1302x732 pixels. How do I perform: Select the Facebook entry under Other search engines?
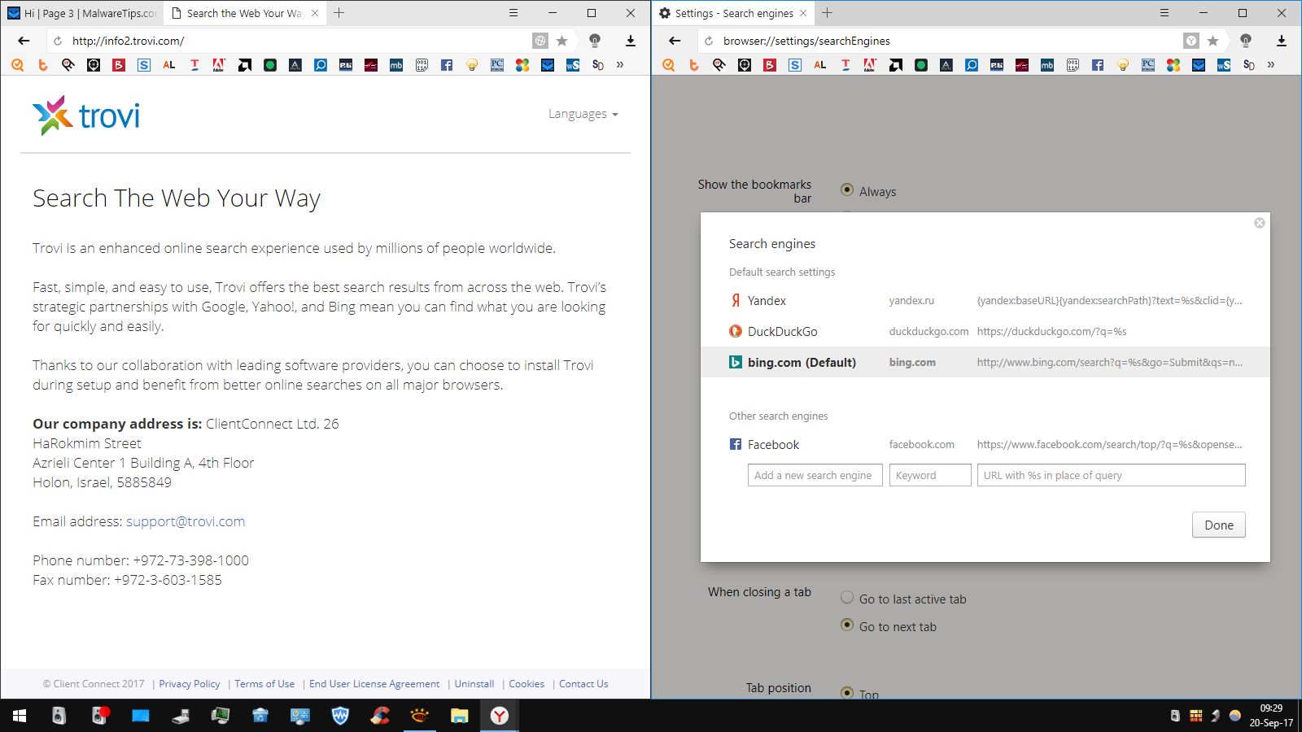[x=985, y=445]
